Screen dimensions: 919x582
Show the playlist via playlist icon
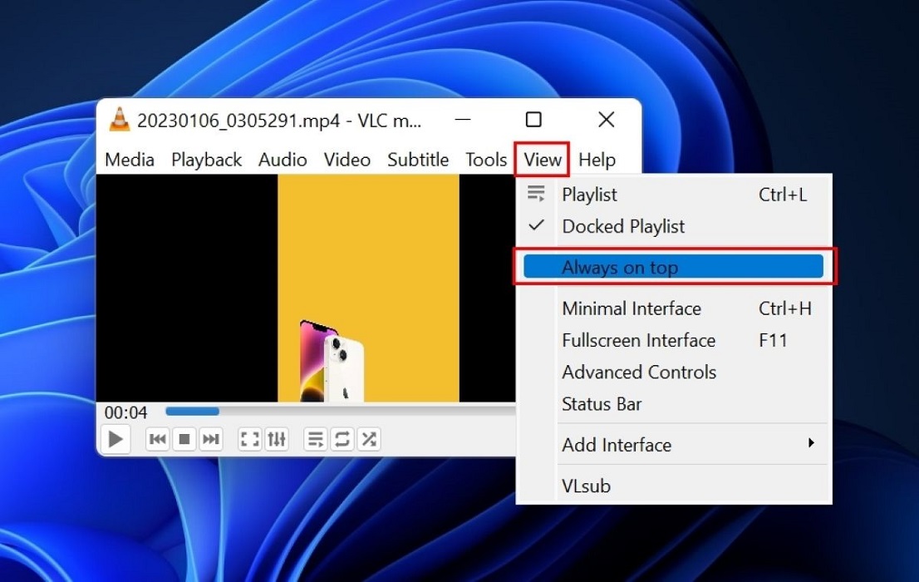point(315,439)
